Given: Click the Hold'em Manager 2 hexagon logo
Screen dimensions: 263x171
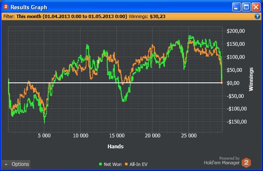Looking at the screenshot, I should click(x=246, y=163).
